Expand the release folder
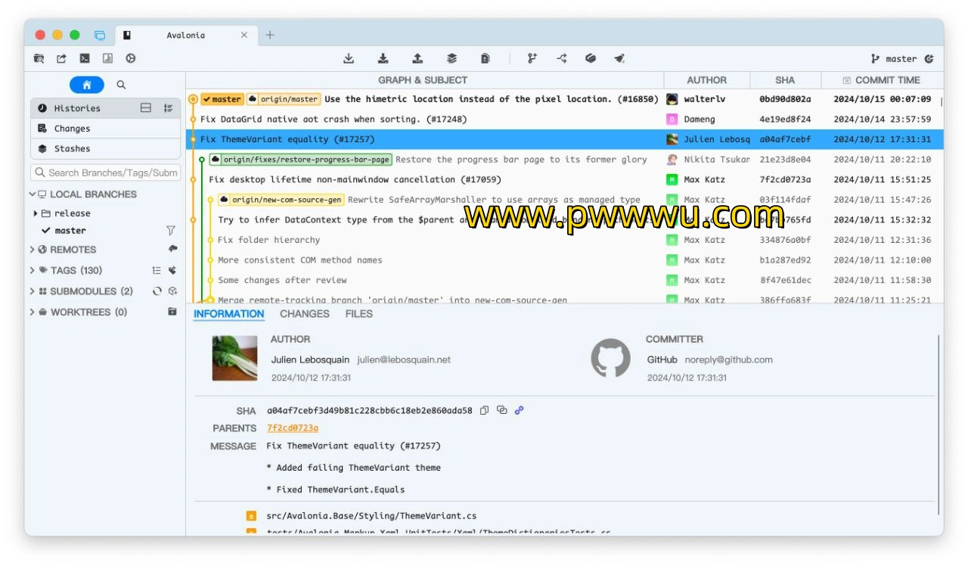Screen dimensions: 968x566 coord(36,213)
